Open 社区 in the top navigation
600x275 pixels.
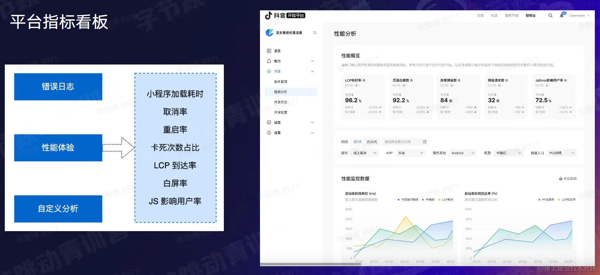tap(494, 15)
